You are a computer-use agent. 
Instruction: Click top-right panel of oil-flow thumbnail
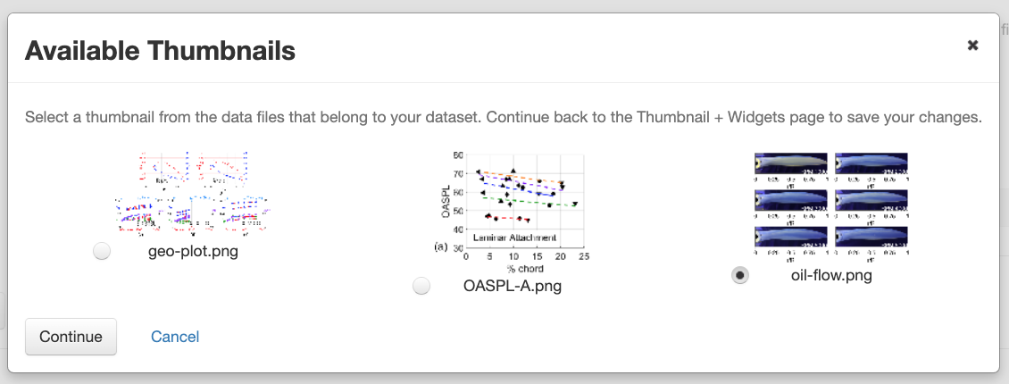pos(871,163)
